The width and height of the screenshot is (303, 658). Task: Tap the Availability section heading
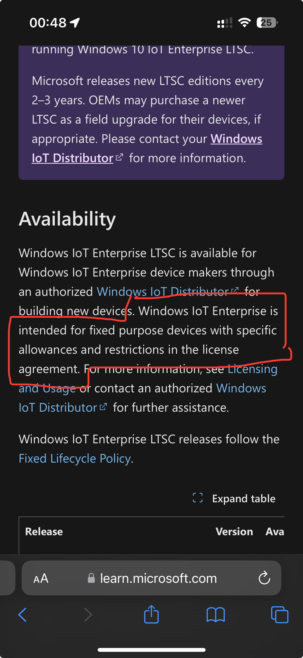(67, 219)
